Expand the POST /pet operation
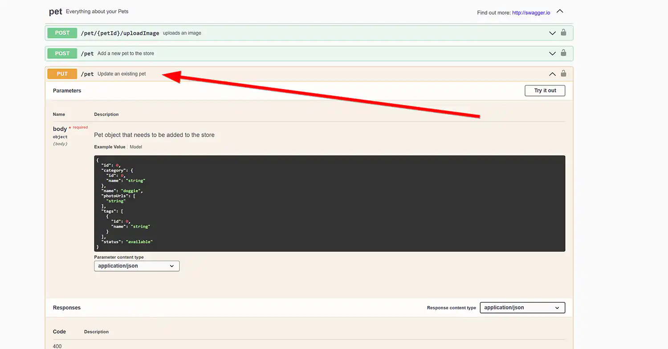 pos(552,53)
